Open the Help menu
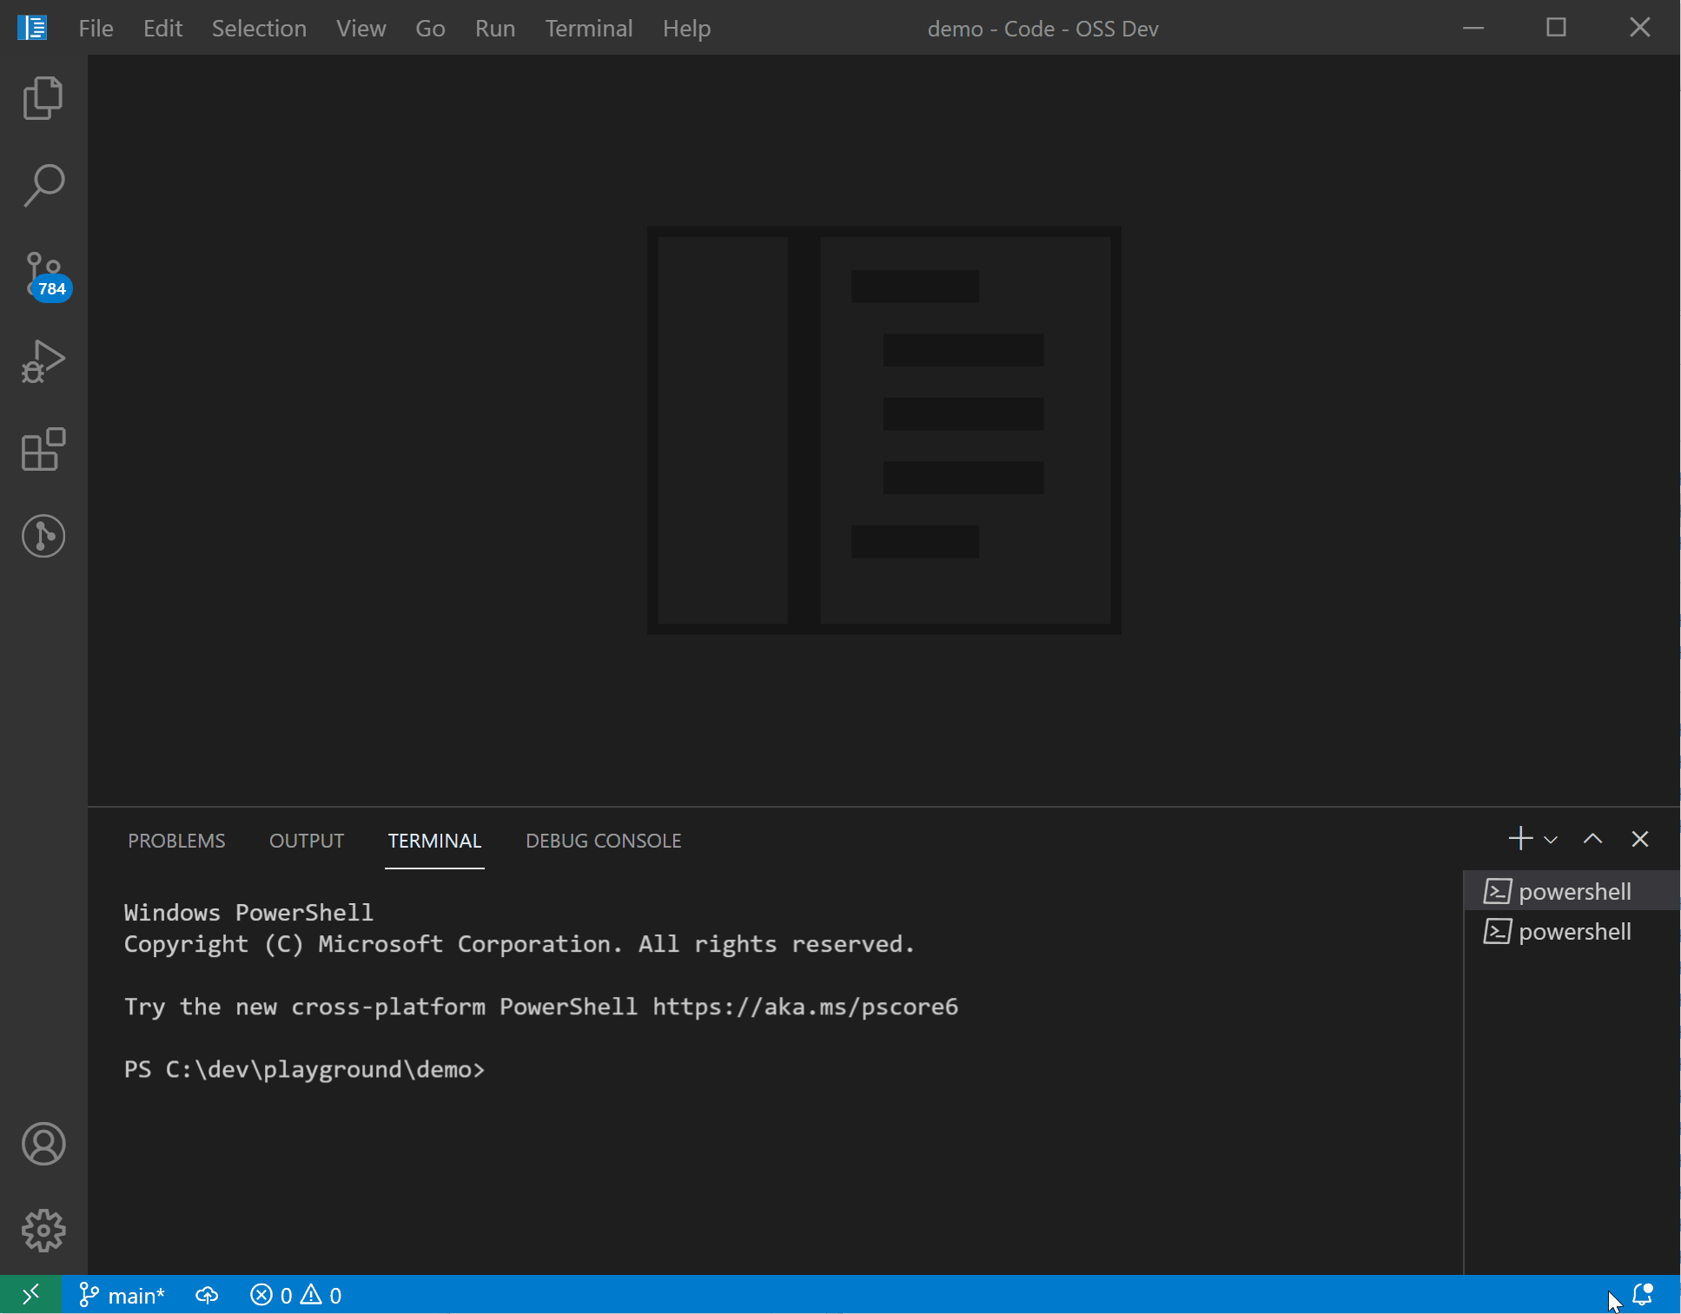This screenshot has height=1314, width=1681. tap(686, 28)
